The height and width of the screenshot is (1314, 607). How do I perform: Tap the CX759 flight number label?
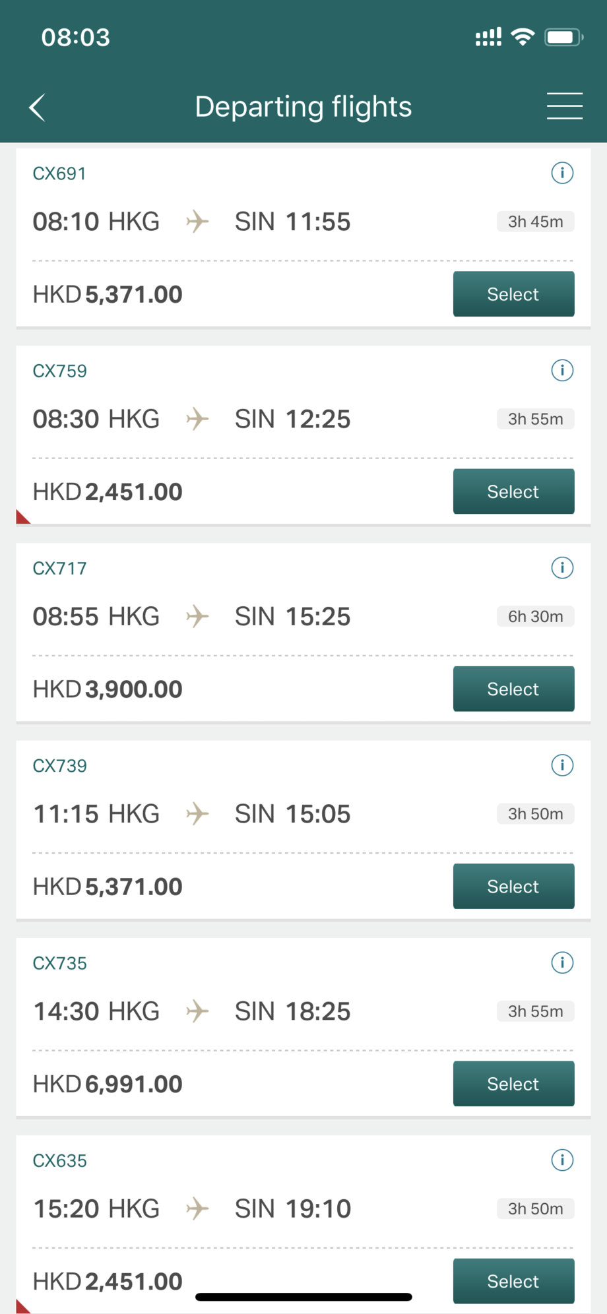click(60, 371)
